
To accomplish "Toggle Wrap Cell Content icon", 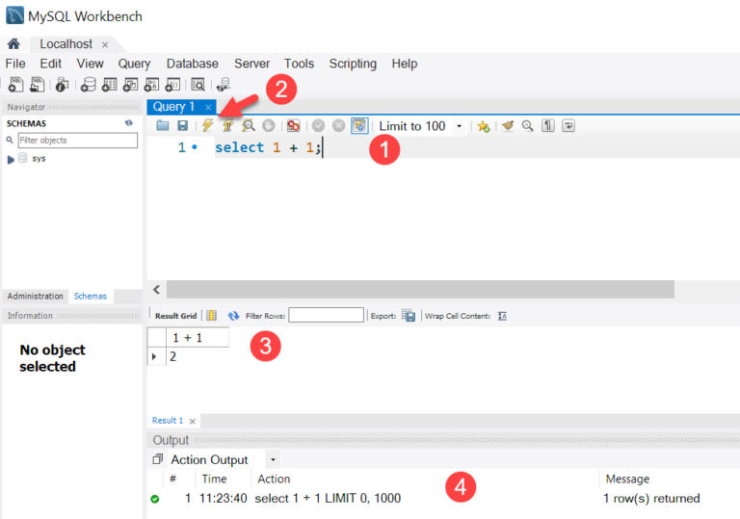I will click(x=502, y=316).
